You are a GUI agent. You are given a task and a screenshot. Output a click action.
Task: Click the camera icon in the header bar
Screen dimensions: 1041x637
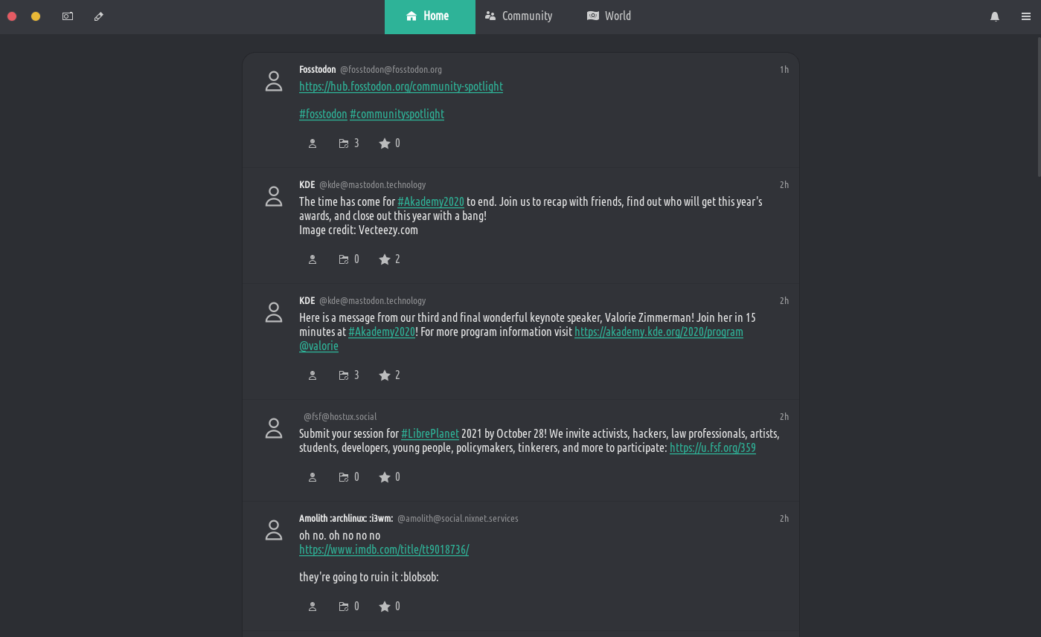(68, 16)
